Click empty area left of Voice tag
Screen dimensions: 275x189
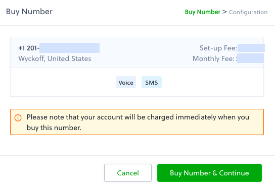coord(63,82)
